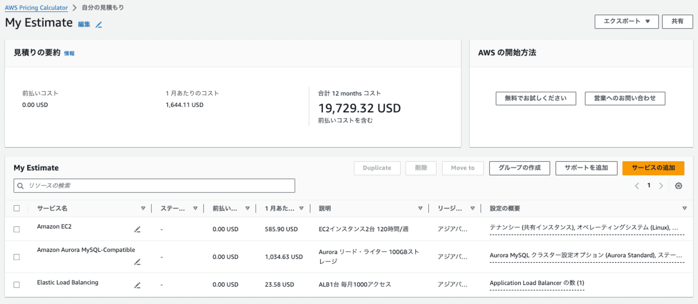The width and height of the screenshot is (698, 304).
Task: Click the EC2 monthly cost 585.90 USD
Action: click(x=281, y=229)
